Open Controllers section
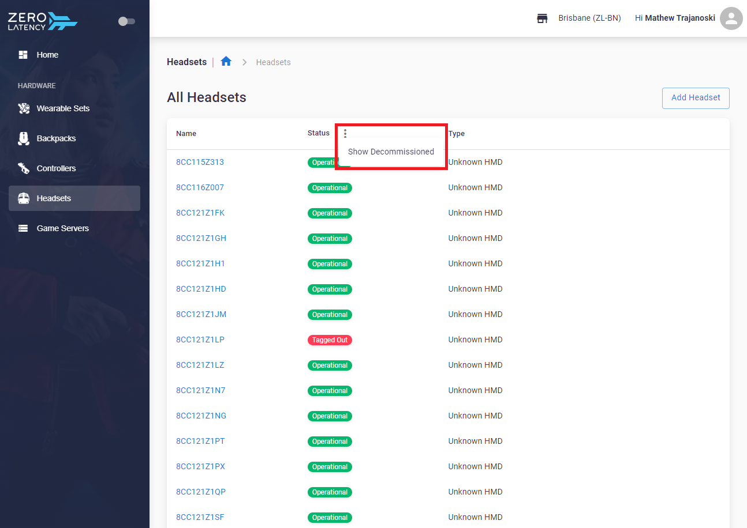 pyautogui.click(x=74, y=168)
